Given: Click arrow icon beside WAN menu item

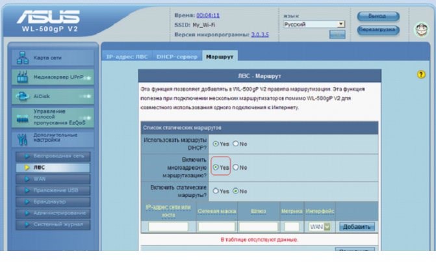Looking at the screenshot, I should (27, 179).
